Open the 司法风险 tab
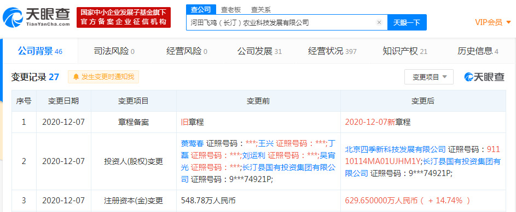 114,51
